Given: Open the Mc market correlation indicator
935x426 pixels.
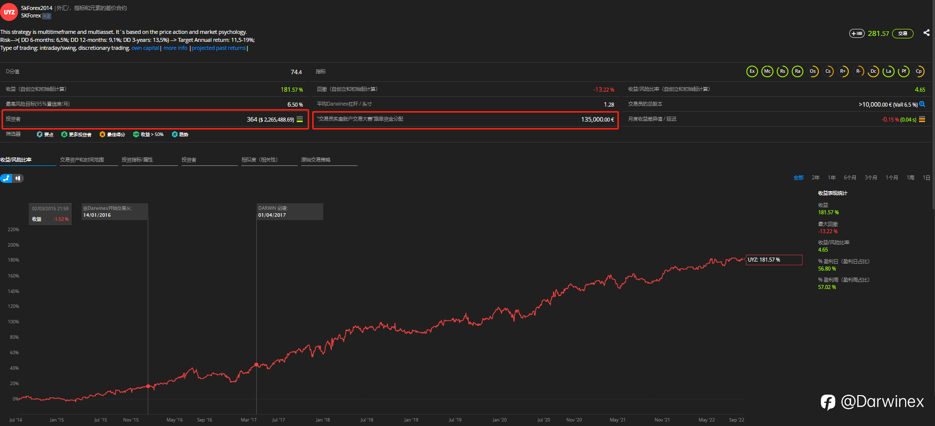Looking at the screenshot, I should [767, 71].
